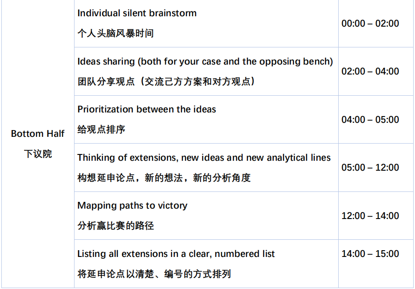Select the Chinese line 给观点排序
415x289 pixels.
tap(101, 130)
